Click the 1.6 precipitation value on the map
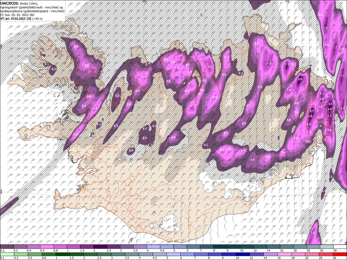The image size is (347, 260). click(x=289, y=90)
